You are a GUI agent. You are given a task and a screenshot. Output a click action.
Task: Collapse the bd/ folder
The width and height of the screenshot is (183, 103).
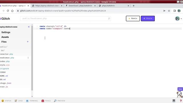(x=3, y=50)
